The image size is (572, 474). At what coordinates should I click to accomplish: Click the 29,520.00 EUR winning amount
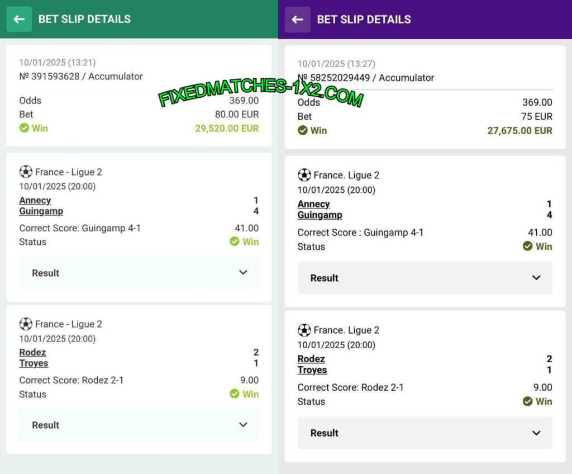(x=227, y=128)
